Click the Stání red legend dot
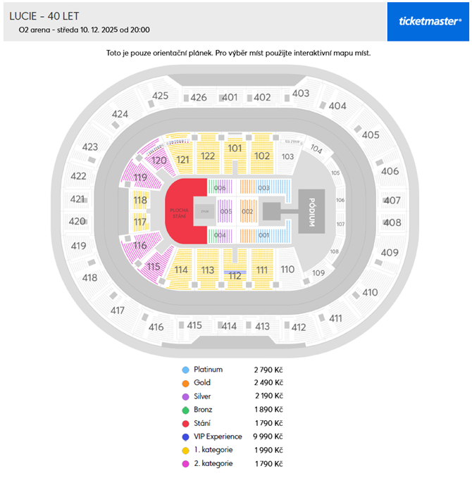Screen dimensions: 472x478 185,423
